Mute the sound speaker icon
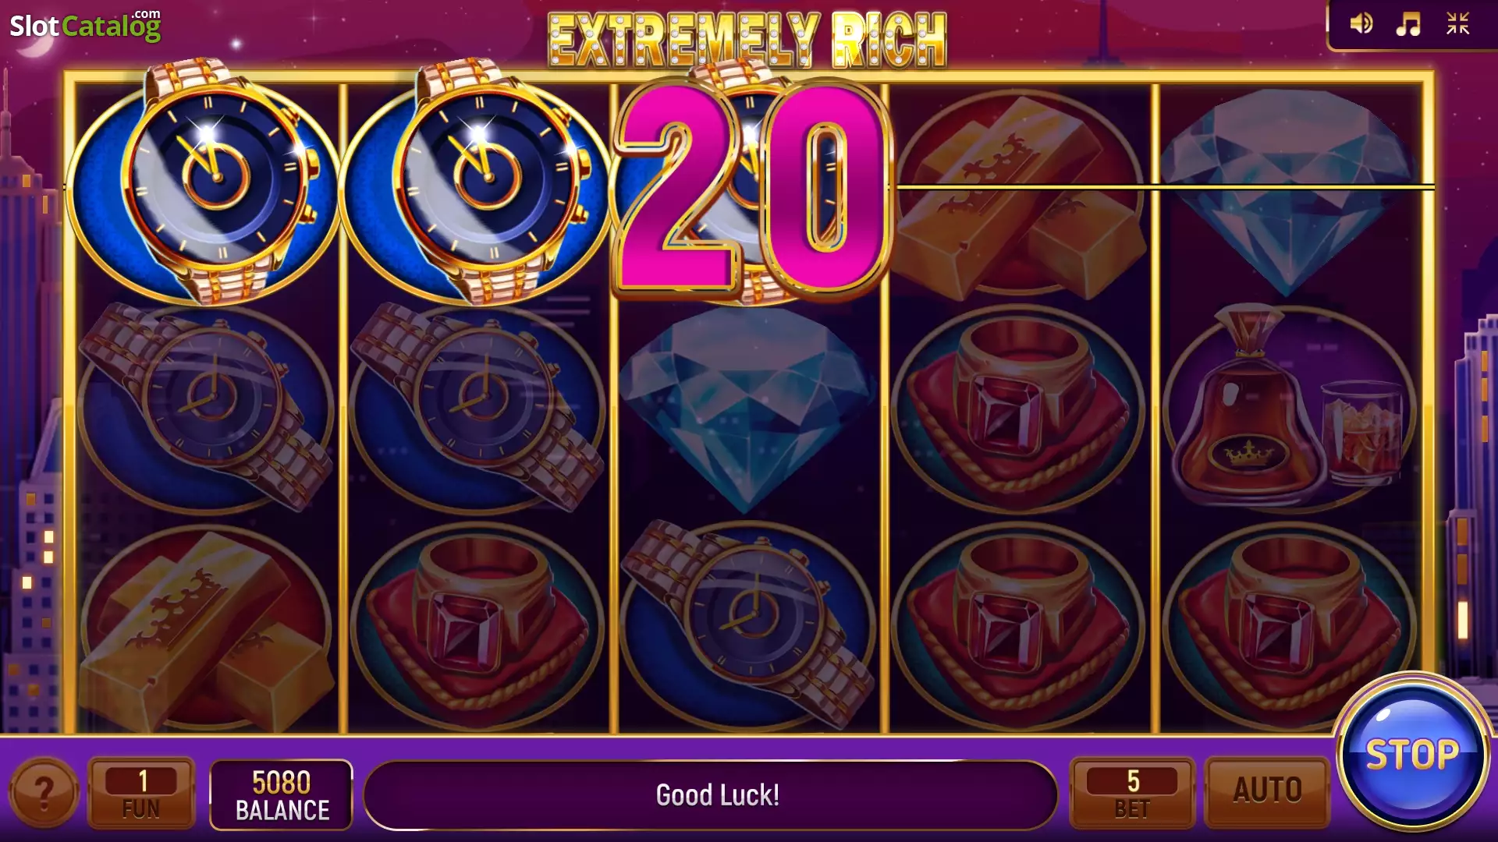The image size is (1498, 842). pyautogui.click(x=1361, y=24)
